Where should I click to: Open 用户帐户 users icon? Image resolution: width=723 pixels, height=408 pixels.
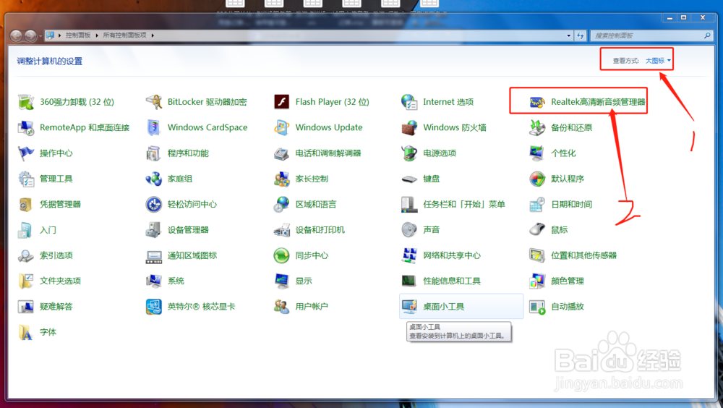pos(281,306)
